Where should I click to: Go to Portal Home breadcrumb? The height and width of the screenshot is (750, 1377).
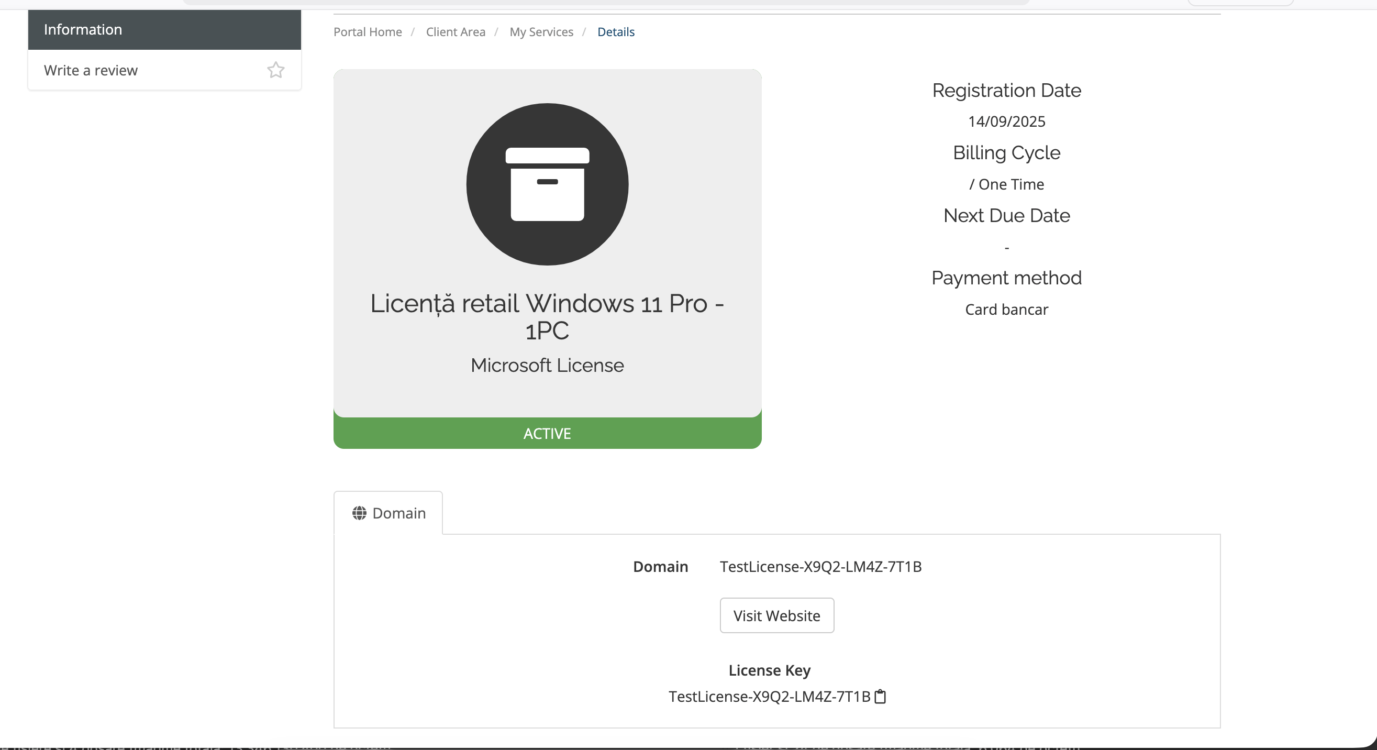click(x=367, y=32)
